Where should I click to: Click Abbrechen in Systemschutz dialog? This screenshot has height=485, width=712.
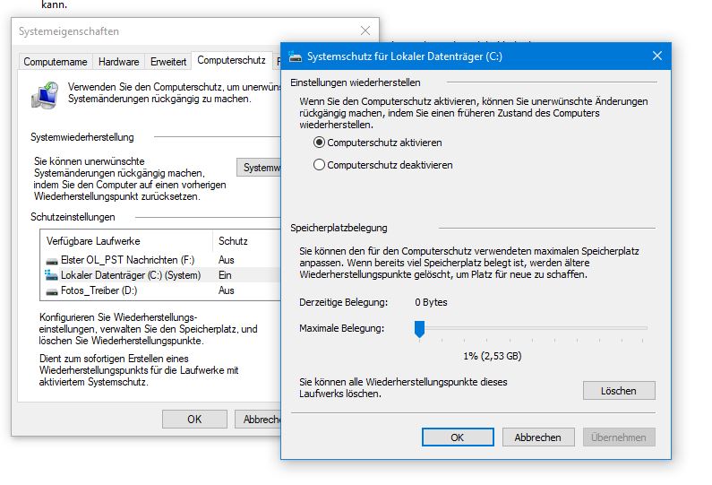[538, 437]
